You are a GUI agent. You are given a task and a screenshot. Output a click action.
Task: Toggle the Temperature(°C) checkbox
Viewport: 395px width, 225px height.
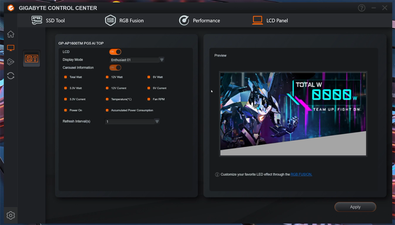(x=107, y=99)
